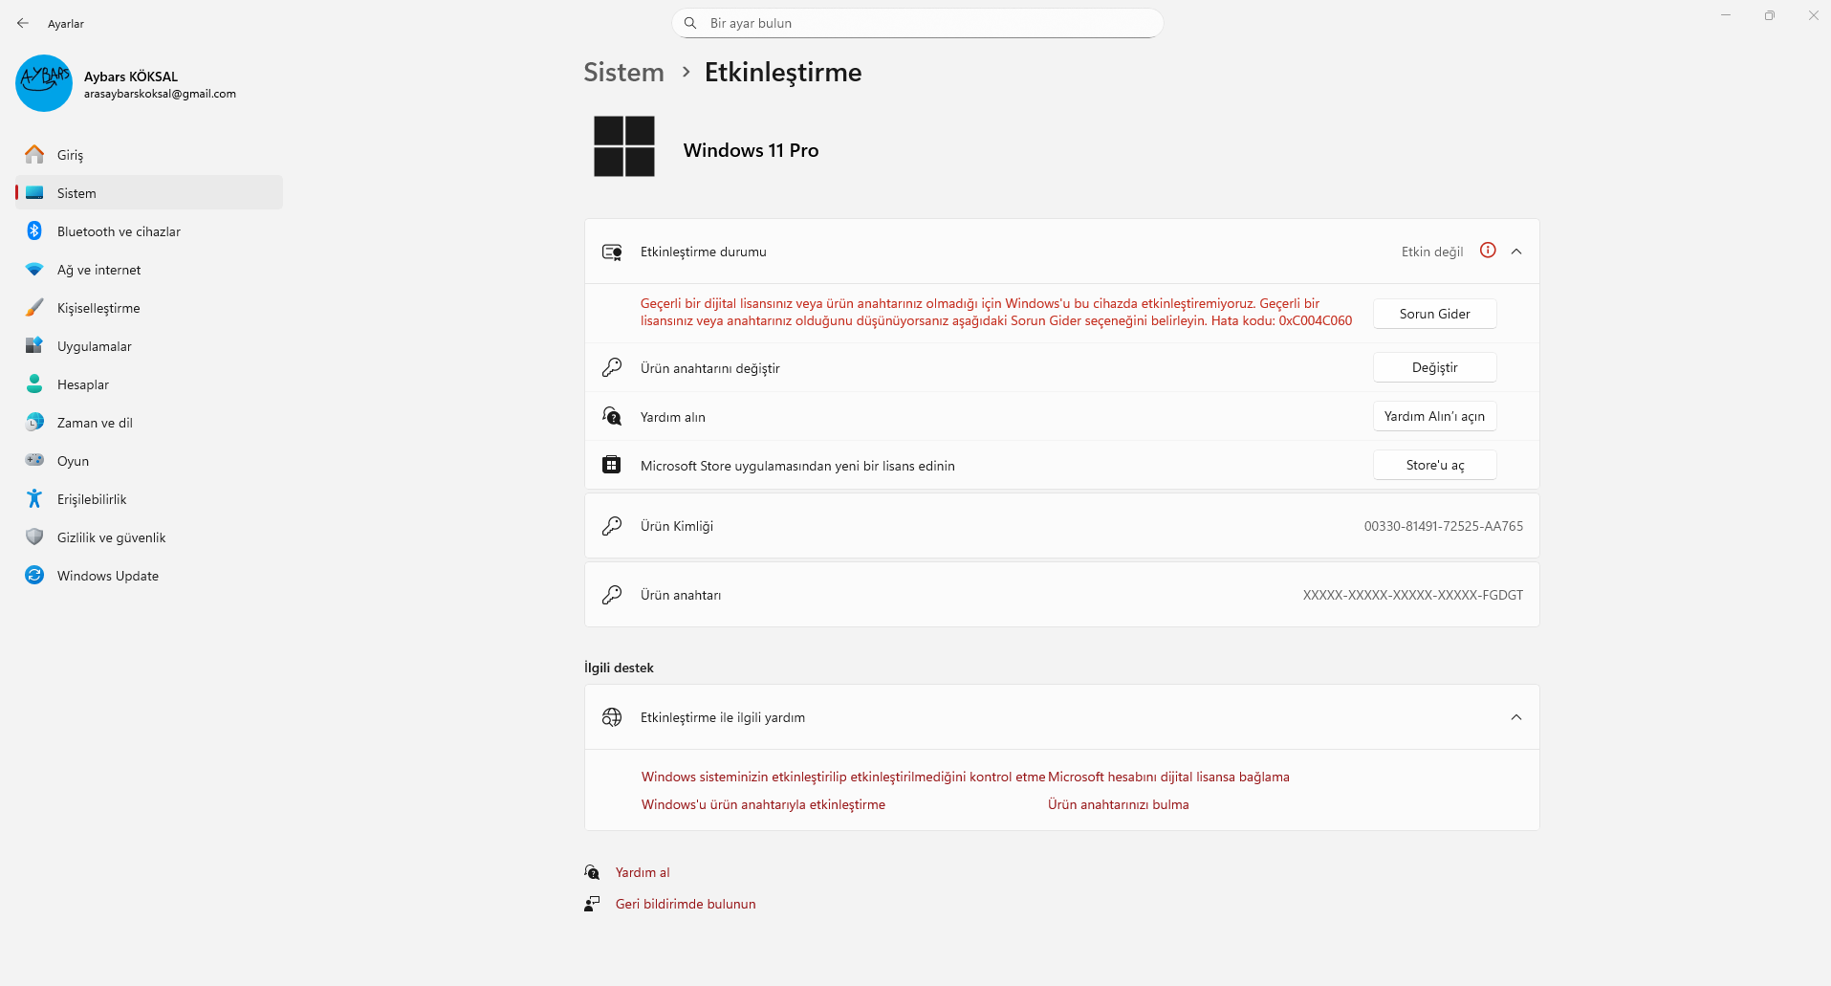Click the Bluetooth icon in the sidebar
This screenshot has height=986, width=1831.
coord(34,230)
